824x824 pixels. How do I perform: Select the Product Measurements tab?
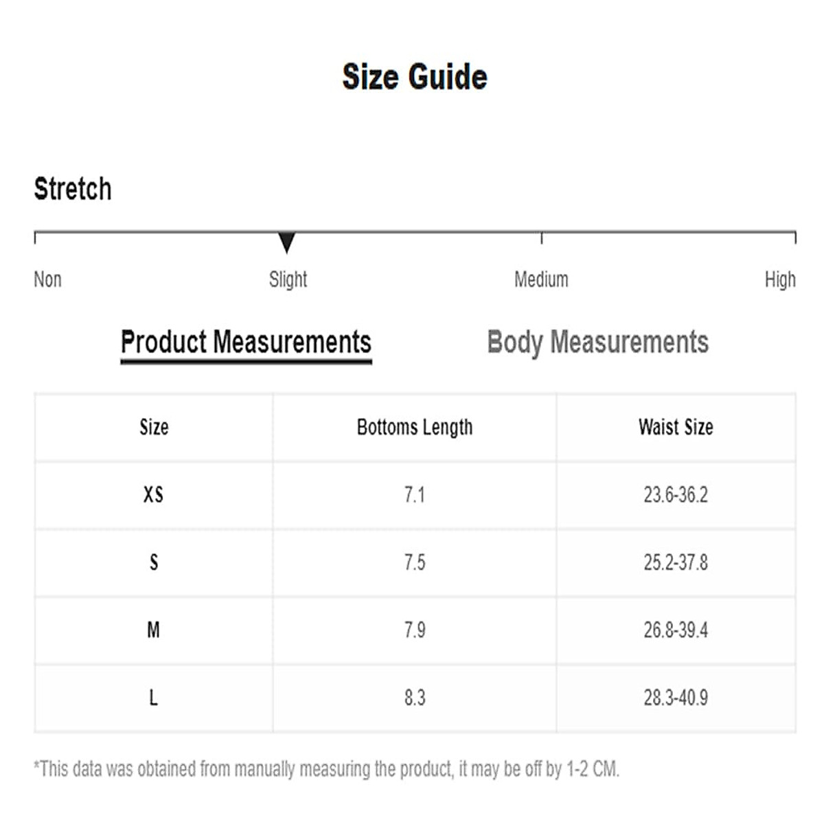(246, 342)
